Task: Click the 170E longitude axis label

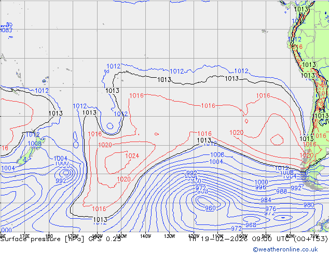Action: click(x=25, y=236)
